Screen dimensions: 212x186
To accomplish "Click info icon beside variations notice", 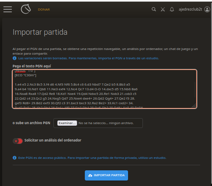I will [14, 58].
